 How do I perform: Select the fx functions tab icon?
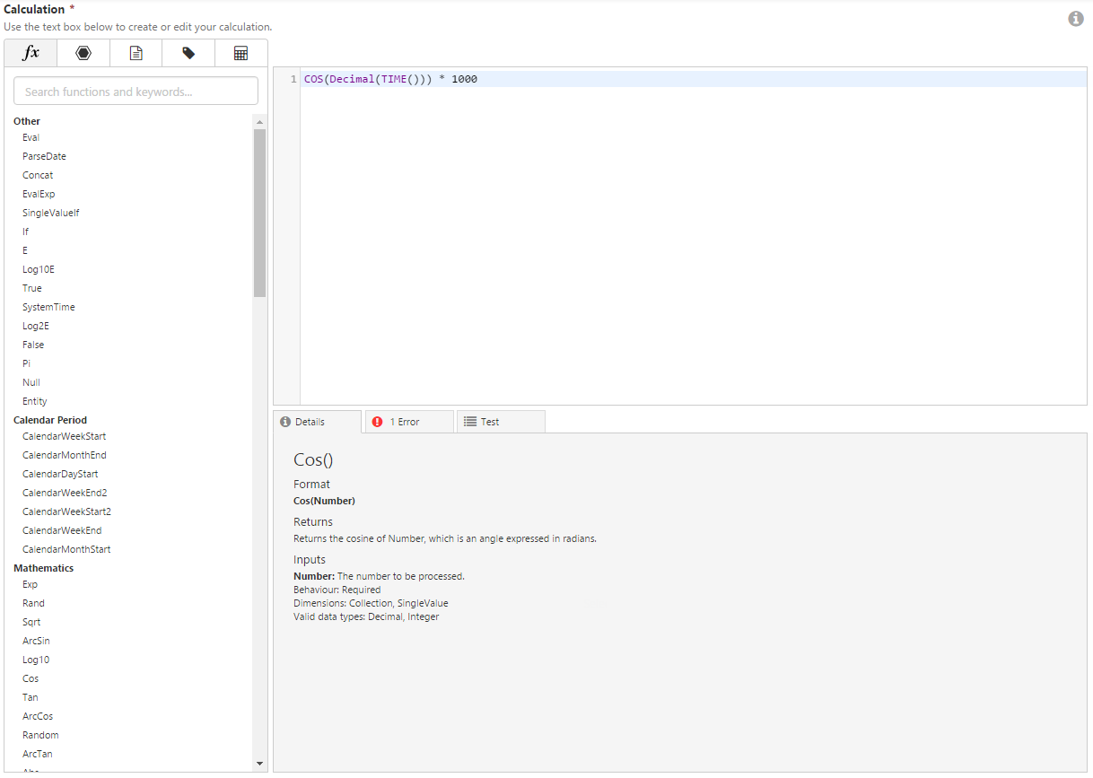[x=31, y=53]
